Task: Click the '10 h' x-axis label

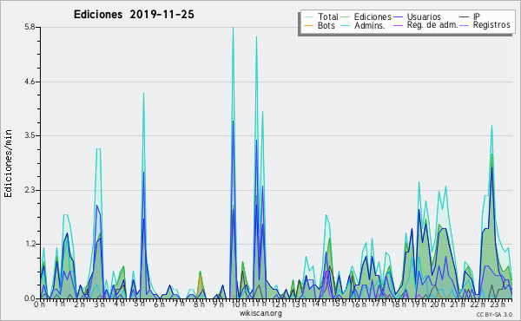Action: [239, 305]
